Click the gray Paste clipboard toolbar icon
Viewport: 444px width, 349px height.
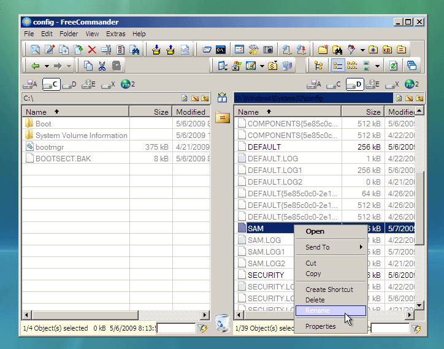(117, 66)
